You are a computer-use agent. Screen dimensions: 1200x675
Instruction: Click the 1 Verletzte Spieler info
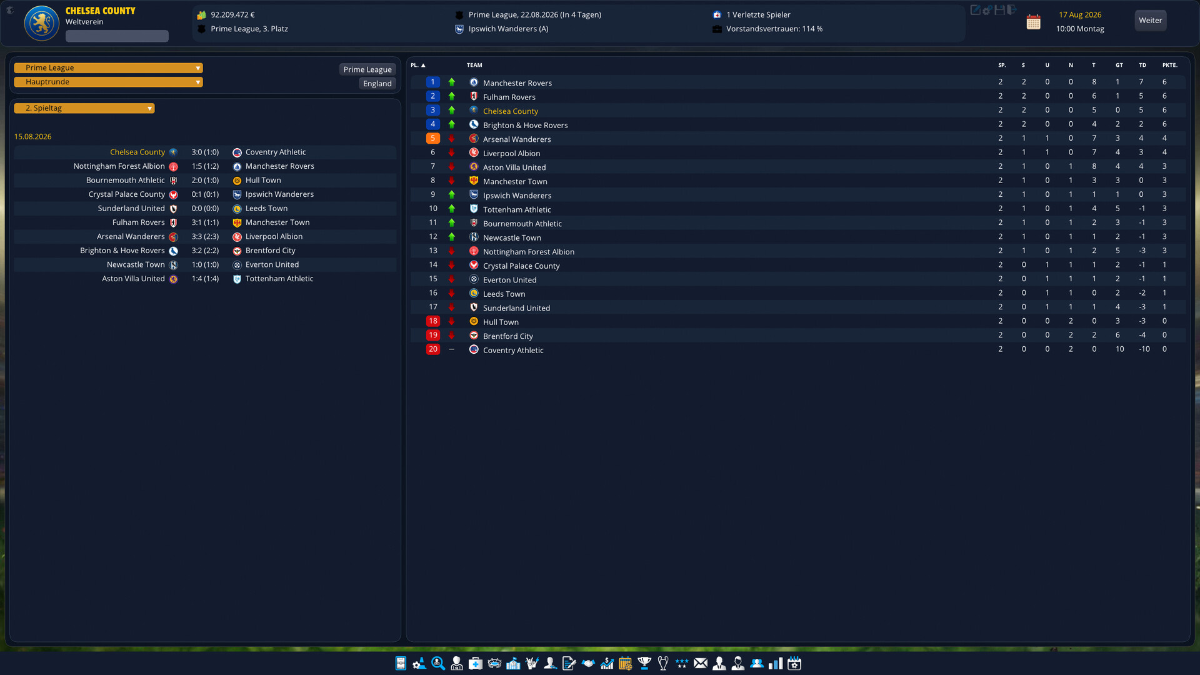[758, 14]
